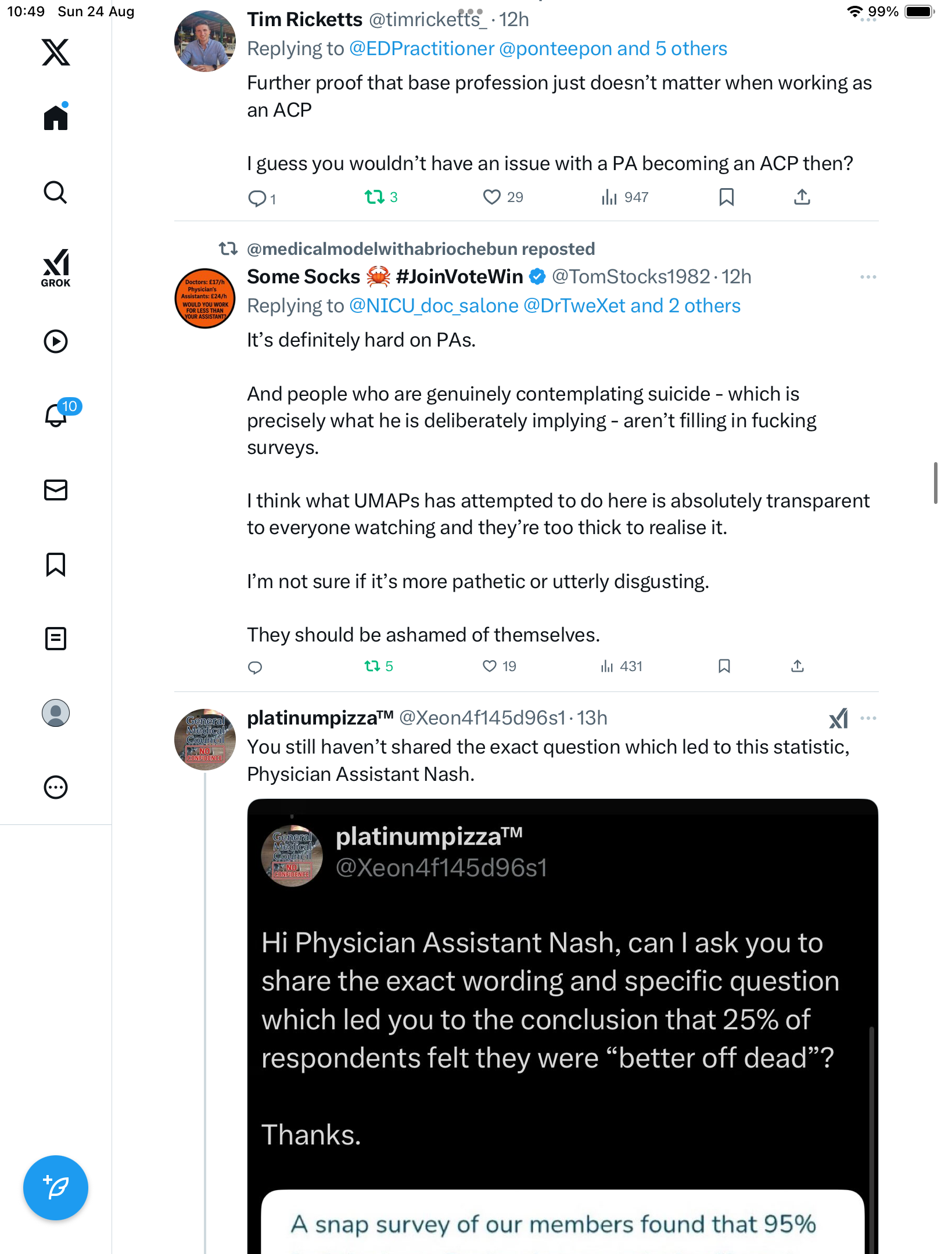Open the @NICU_doc_salone mention link

click(433, 306)
